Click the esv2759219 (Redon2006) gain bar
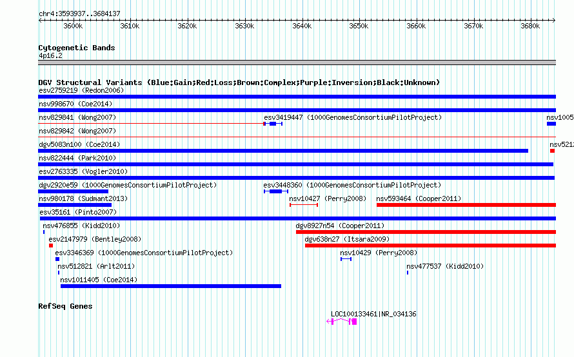The width and height of the screenshot is (574, 357). [297, 97]
